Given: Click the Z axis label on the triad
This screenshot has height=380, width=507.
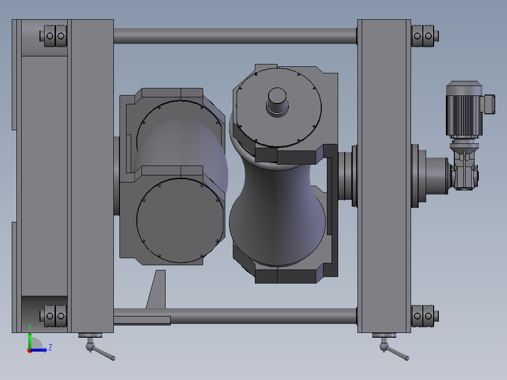Looking at the screenshot, I should 50,348.
